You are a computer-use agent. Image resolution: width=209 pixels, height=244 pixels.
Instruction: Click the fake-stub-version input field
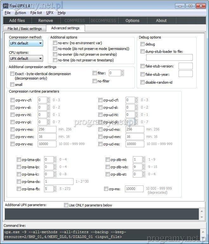tap(186, 66)
